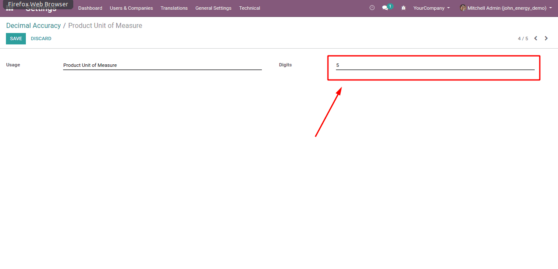558x269 pixels.
Task: Open the Dashboard menu
Action: 90,8
